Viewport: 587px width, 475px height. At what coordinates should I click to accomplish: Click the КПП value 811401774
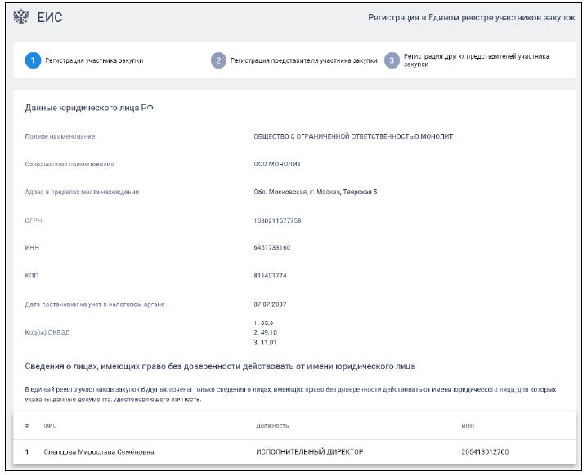(x=271, y=276)
